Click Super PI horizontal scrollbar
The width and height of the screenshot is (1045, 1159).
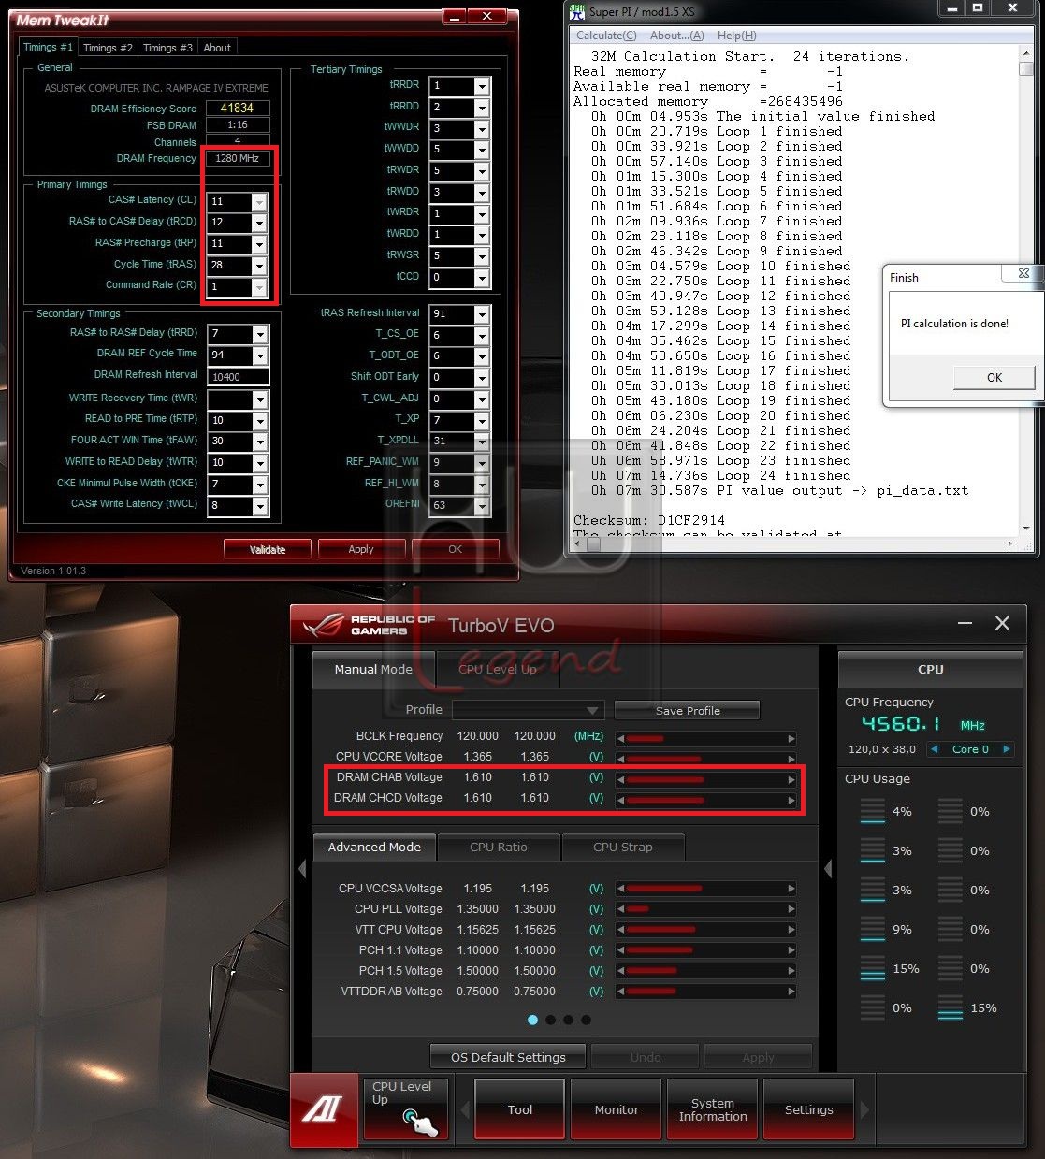point(793,543)
